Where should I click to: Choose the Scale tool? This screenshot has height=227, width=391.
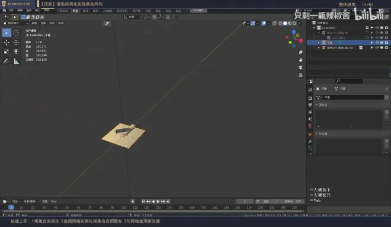point(7,51)
